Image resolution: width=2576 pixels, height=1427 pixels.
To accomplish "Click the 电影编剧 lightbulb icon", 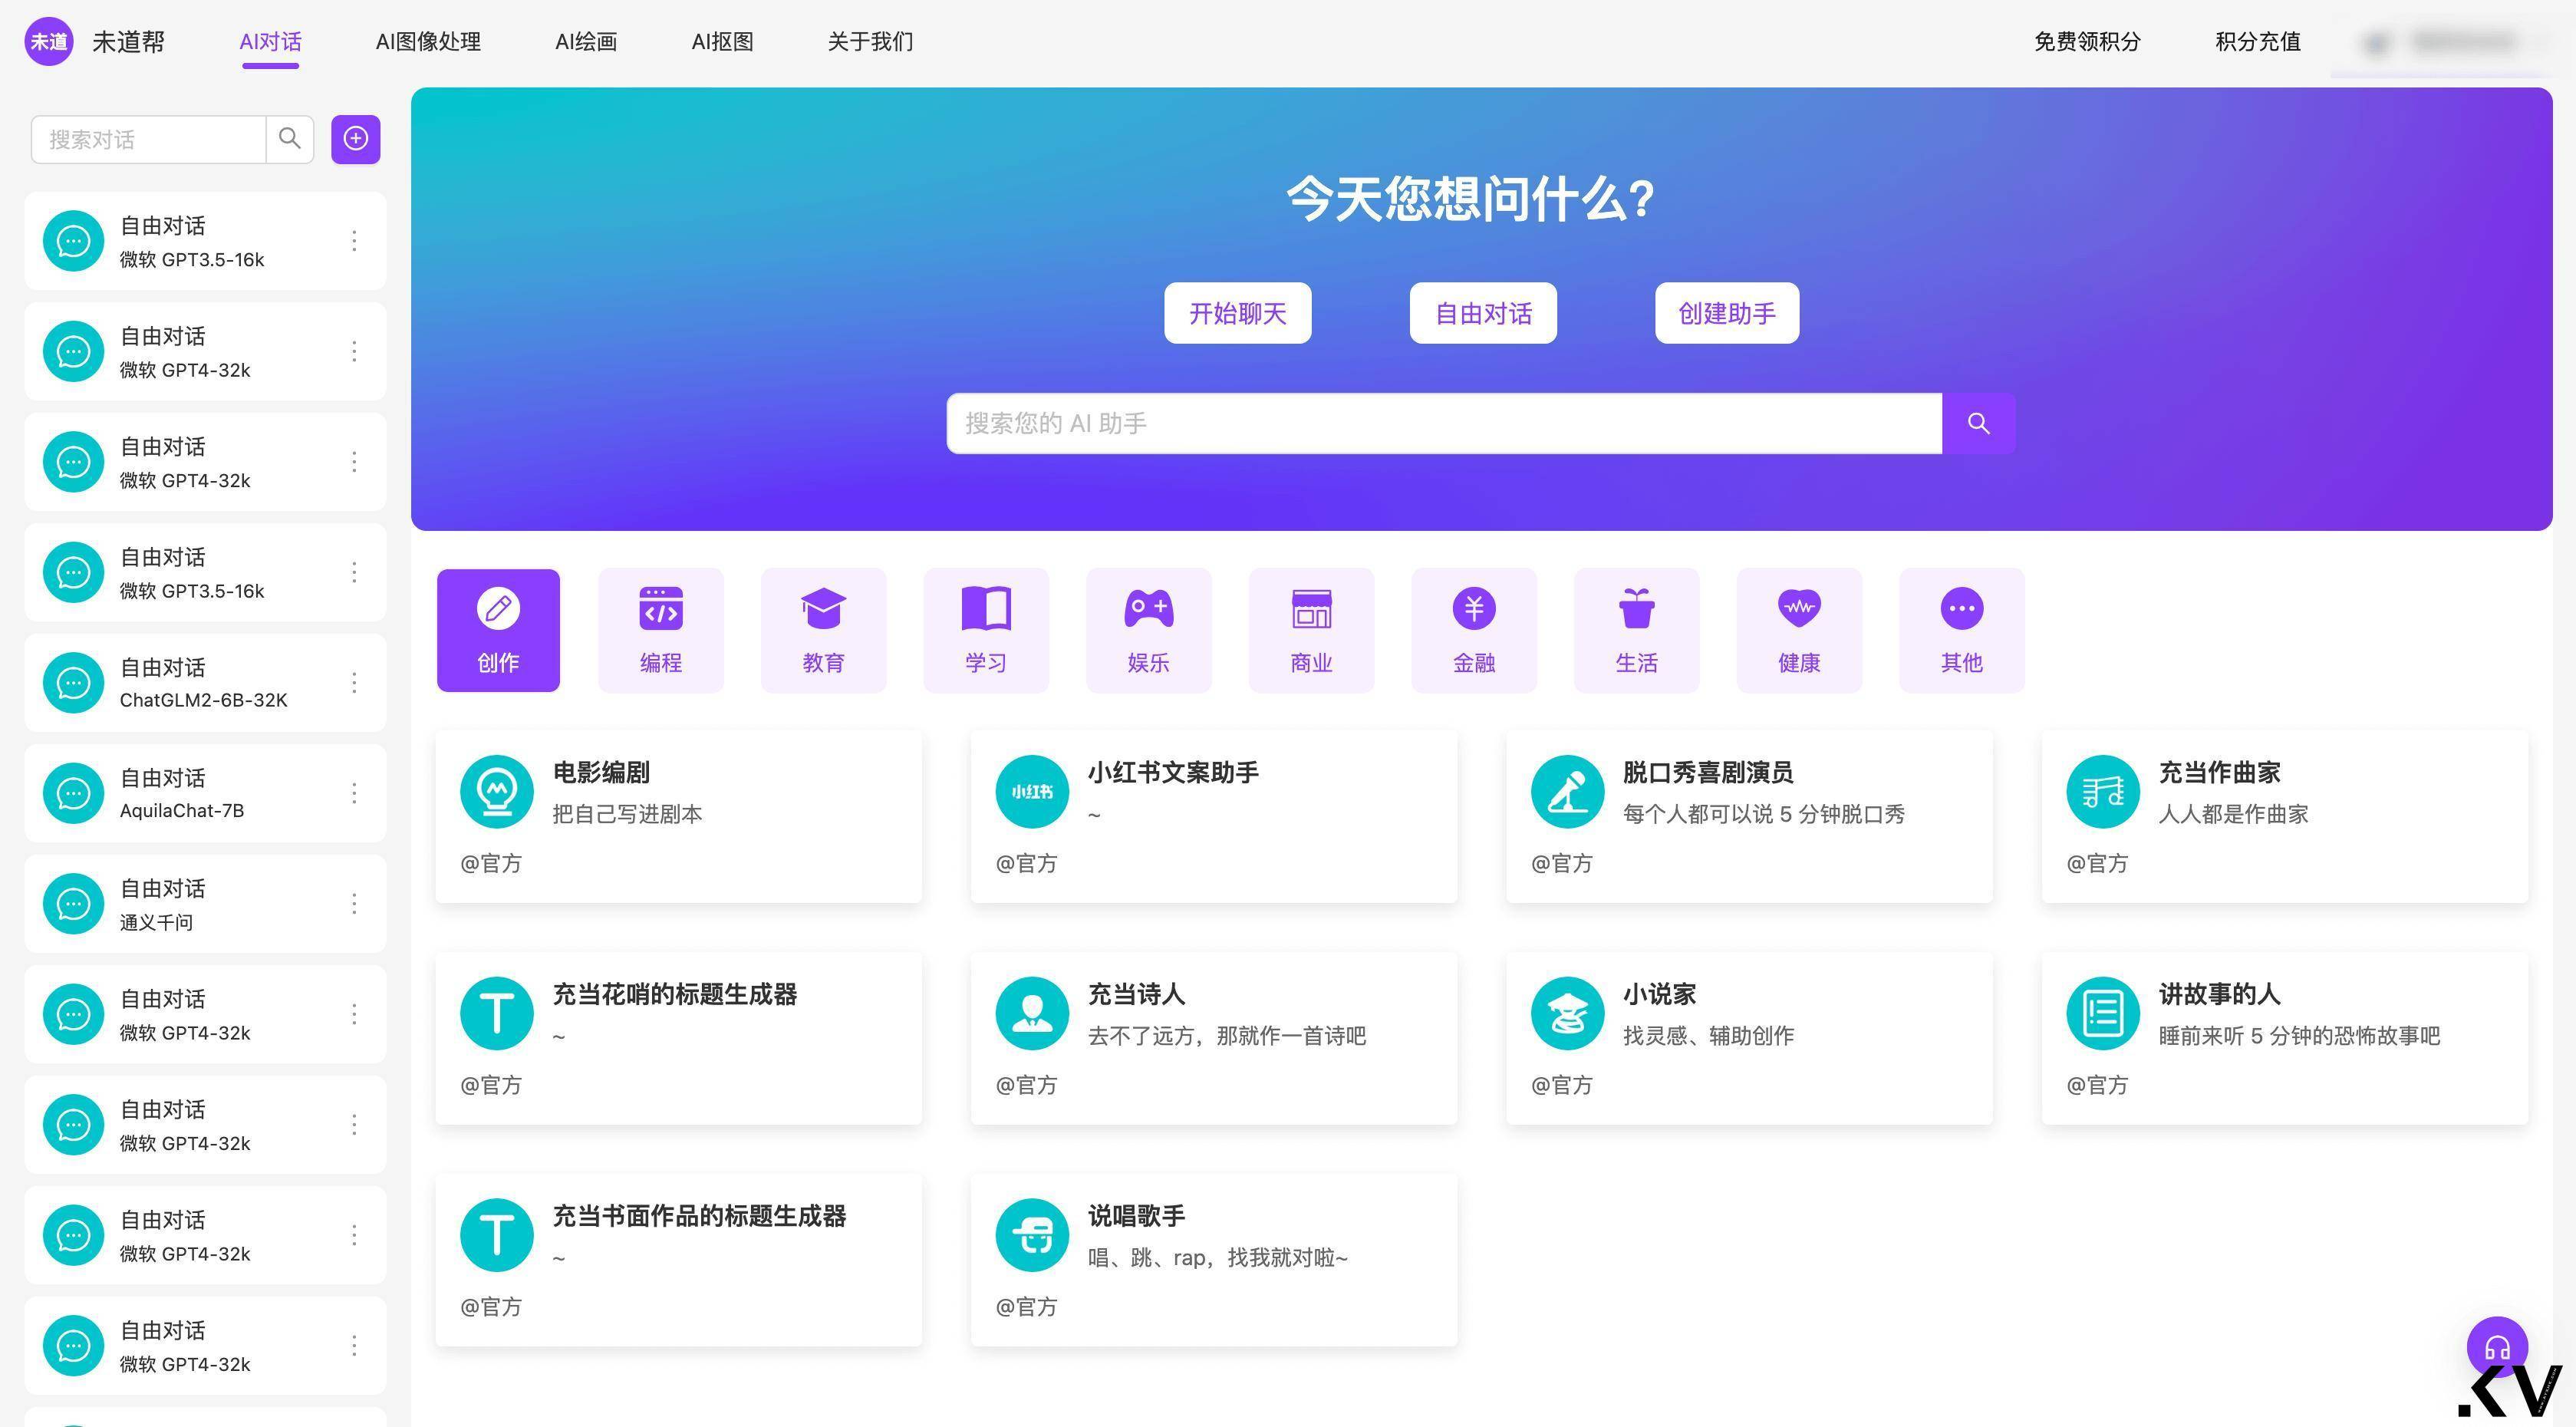I will coord(497,791).
